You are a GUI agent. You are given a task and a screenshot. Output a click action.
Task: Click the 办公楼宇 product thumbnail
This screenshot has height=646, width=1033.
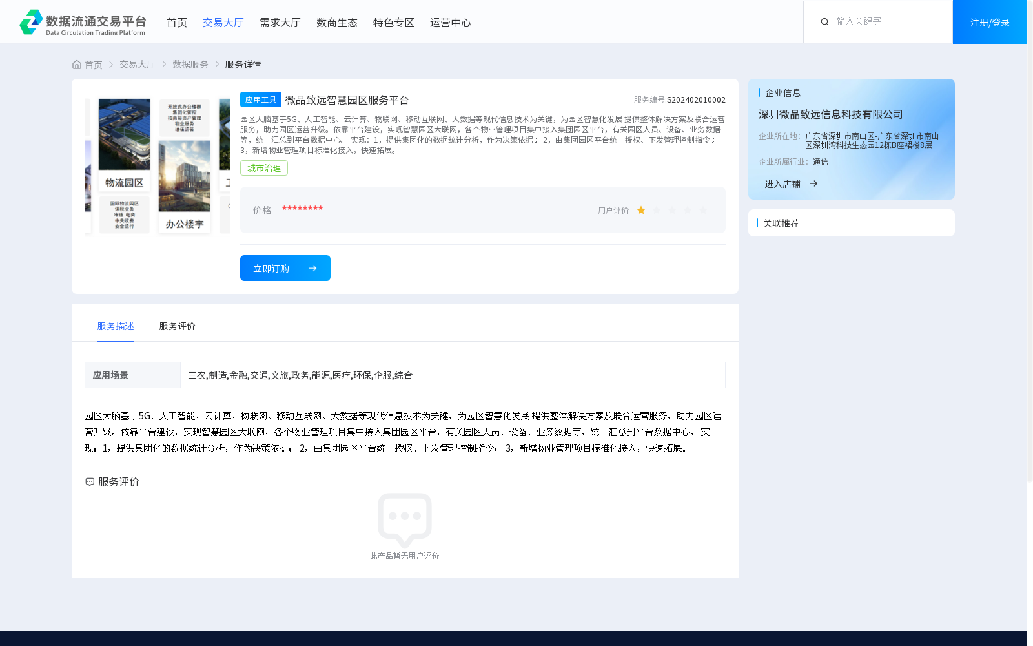(185, 187)
